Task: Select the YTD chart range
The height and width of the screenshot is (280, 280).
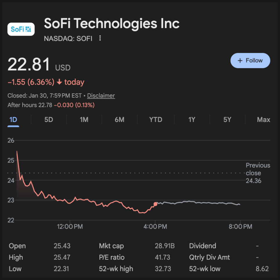Action: (156, 120)
